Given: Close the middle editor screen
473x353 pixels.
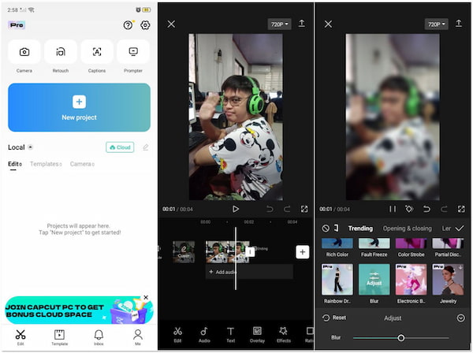Looking at the screenshot, I should [171, 24].
